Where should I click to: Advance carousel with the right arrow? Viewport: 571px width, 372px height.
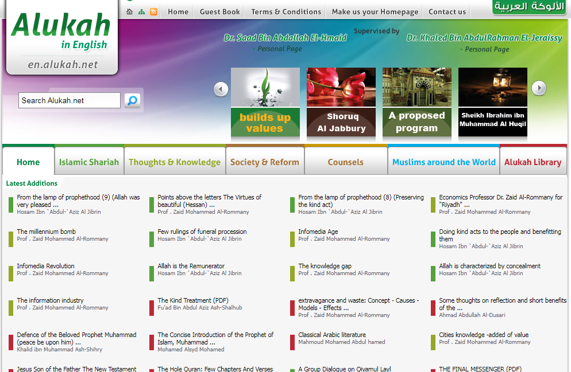point(539,88)
